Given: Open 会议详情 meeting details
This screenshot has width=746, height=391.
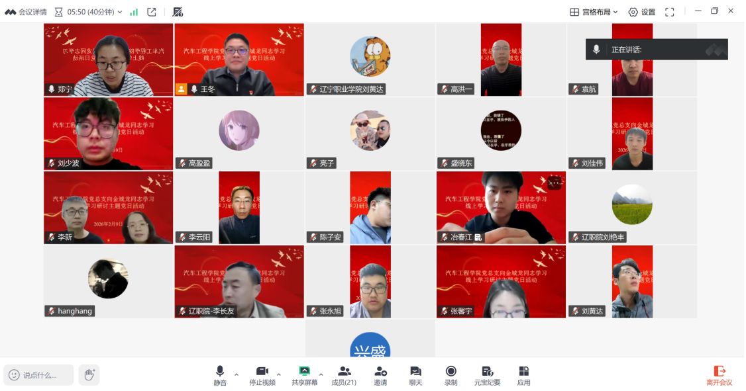Looking at the screenshot, I should click(26, 12).
